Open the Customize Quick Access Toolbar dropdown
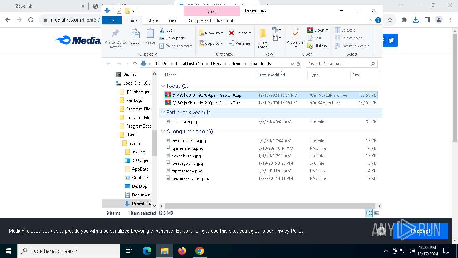This screenshot has width=458, height=258. pos(133,11)
